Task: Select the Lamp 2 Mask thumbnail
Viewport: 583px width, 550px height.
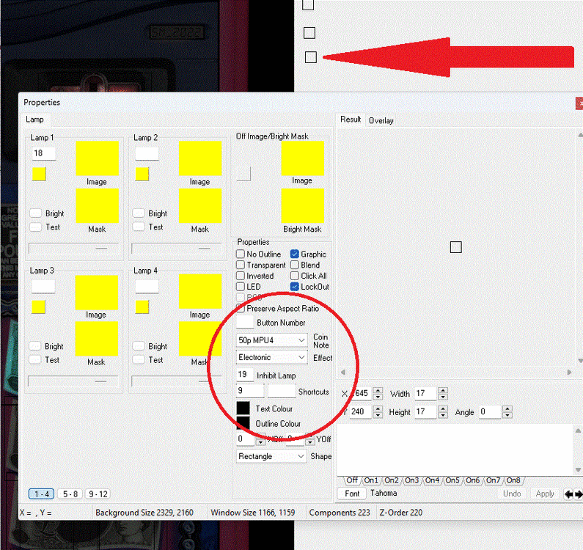Action: click(x=199, y=206)
